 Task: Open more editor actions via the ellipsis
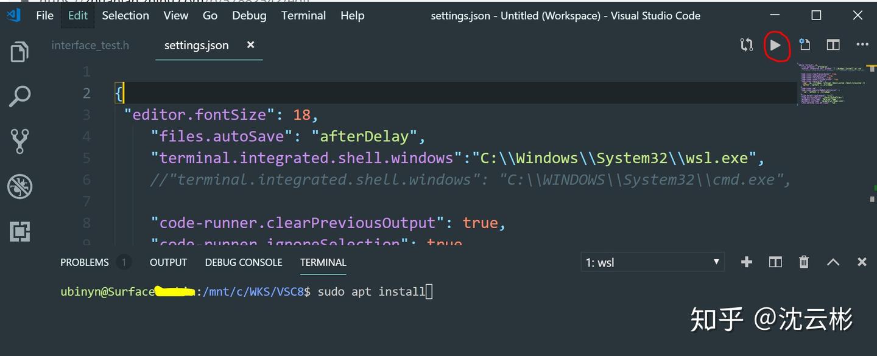[862, 44]
